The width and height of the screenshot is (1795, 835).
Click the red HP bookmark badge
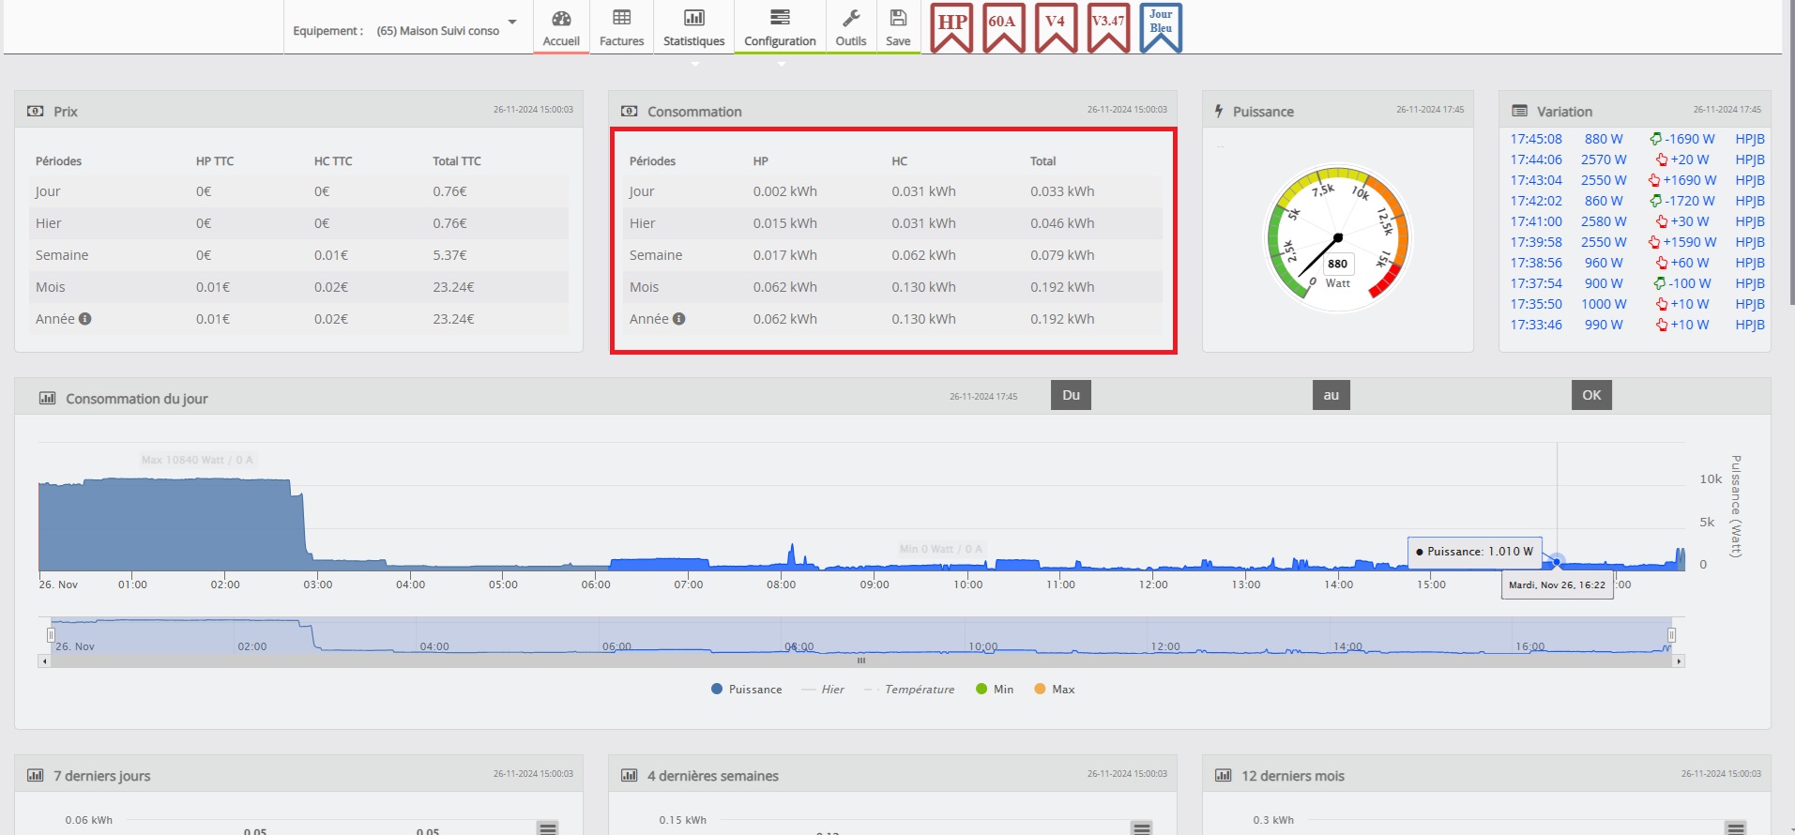coord(951,27)
